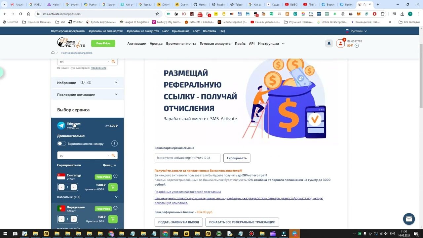Image resolution: width=423 pixels, height=238 pixels.
Task: Click plus icon to top up balance
Action: pyautogui.click(x=357, y=46)
